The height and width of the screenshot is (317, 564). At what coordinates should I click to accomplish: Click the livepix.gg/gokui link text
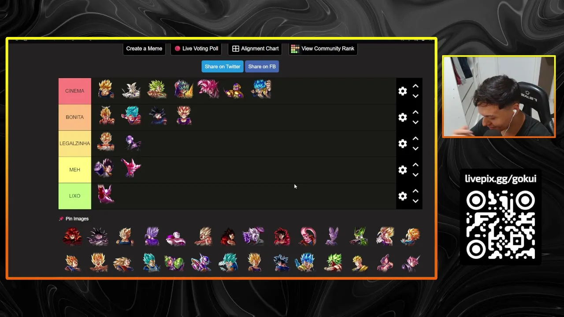tap(501, 179)
